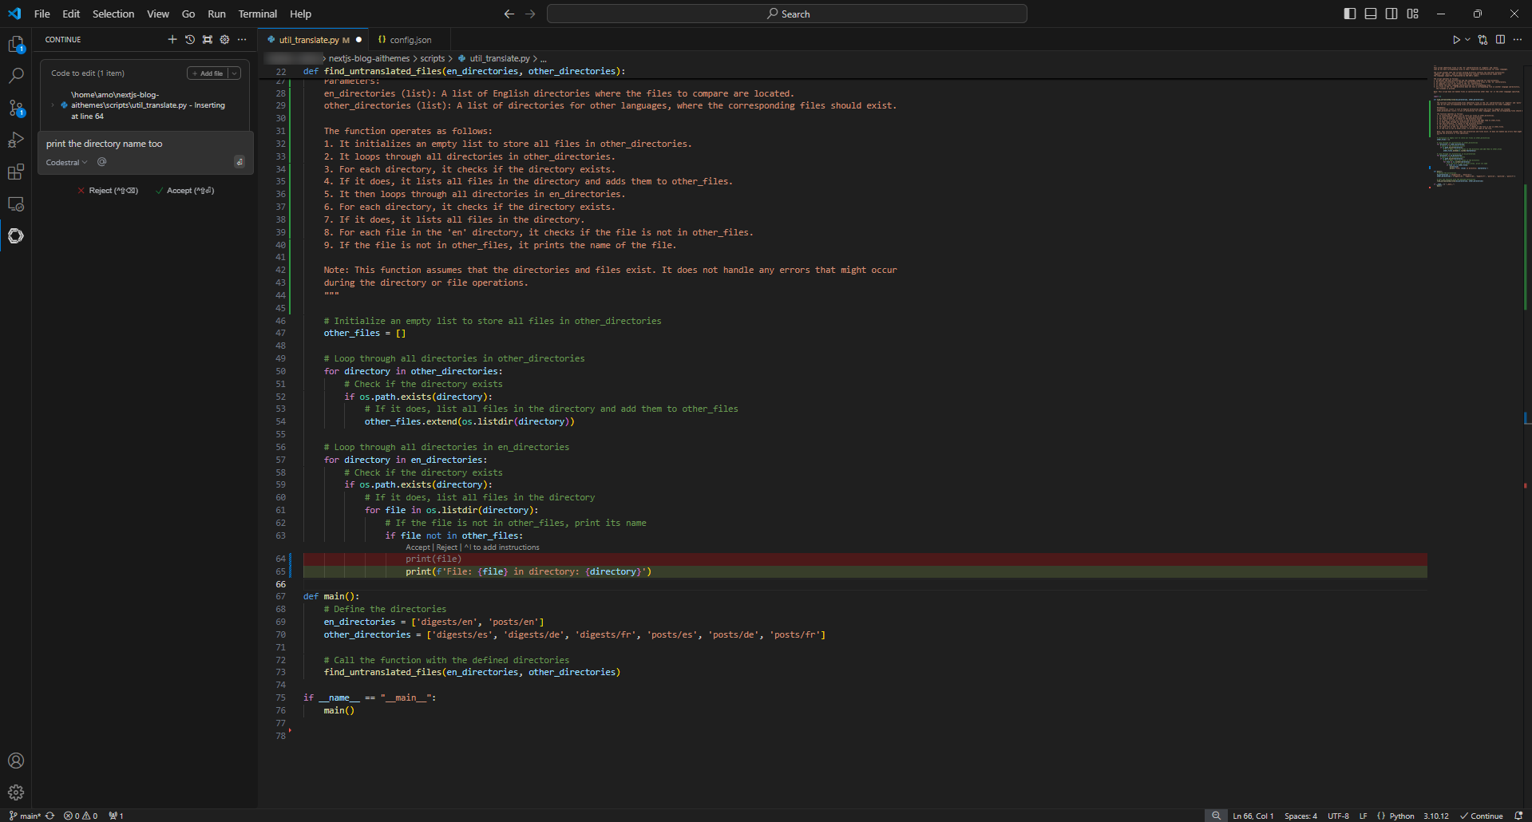Switch to the config.json tab
1532x822 pixels.
410,40
